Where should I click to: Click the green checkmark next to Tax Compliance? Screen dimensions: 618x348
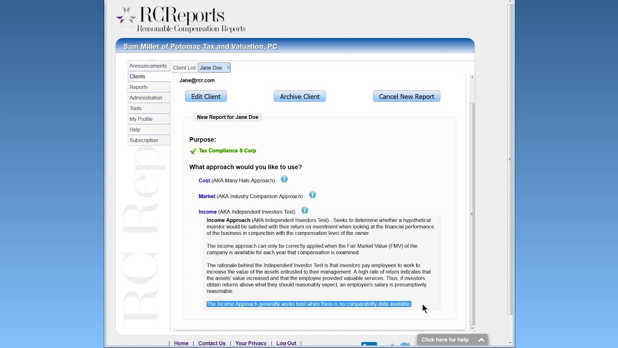193,151
